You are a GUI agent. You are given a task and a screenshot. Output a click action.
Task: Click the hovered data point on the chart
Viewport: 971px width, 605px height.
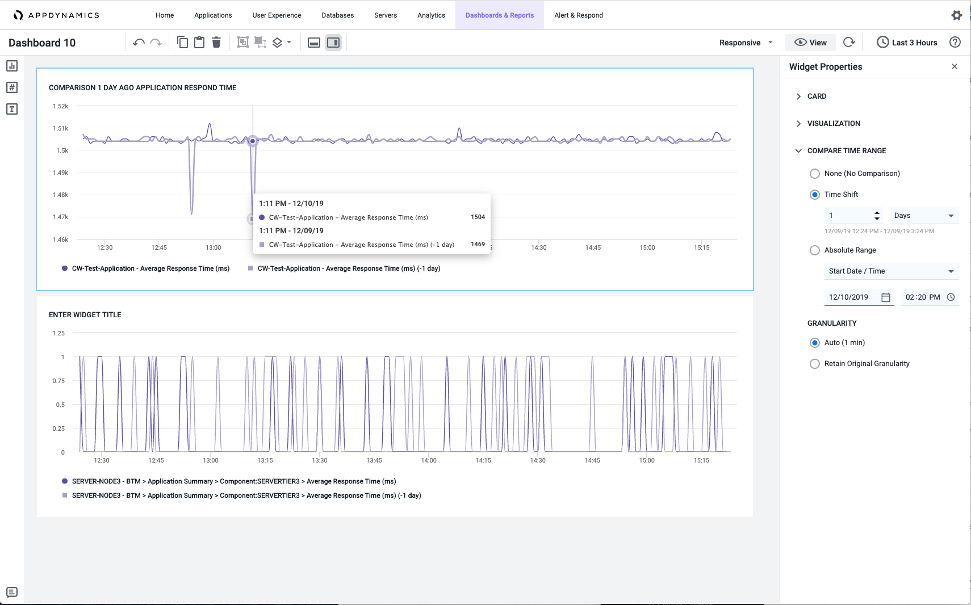253,141
